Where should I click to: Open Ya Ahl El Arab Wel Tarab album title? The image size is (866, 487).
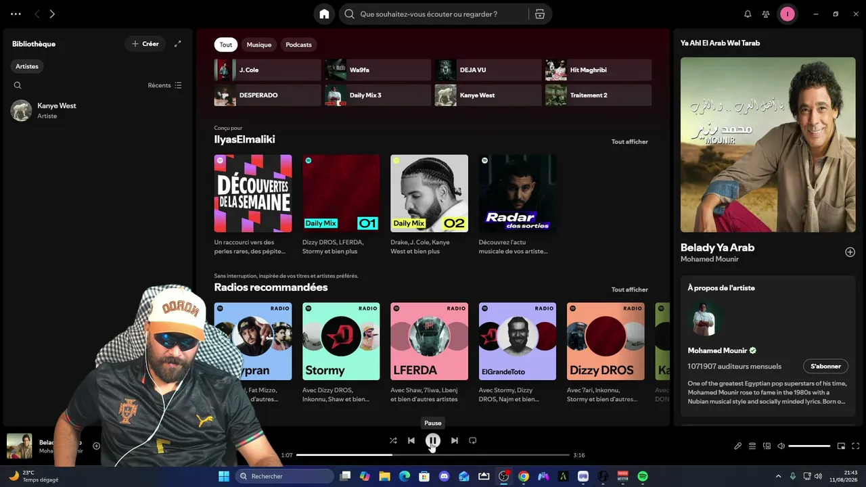[720, 43]
